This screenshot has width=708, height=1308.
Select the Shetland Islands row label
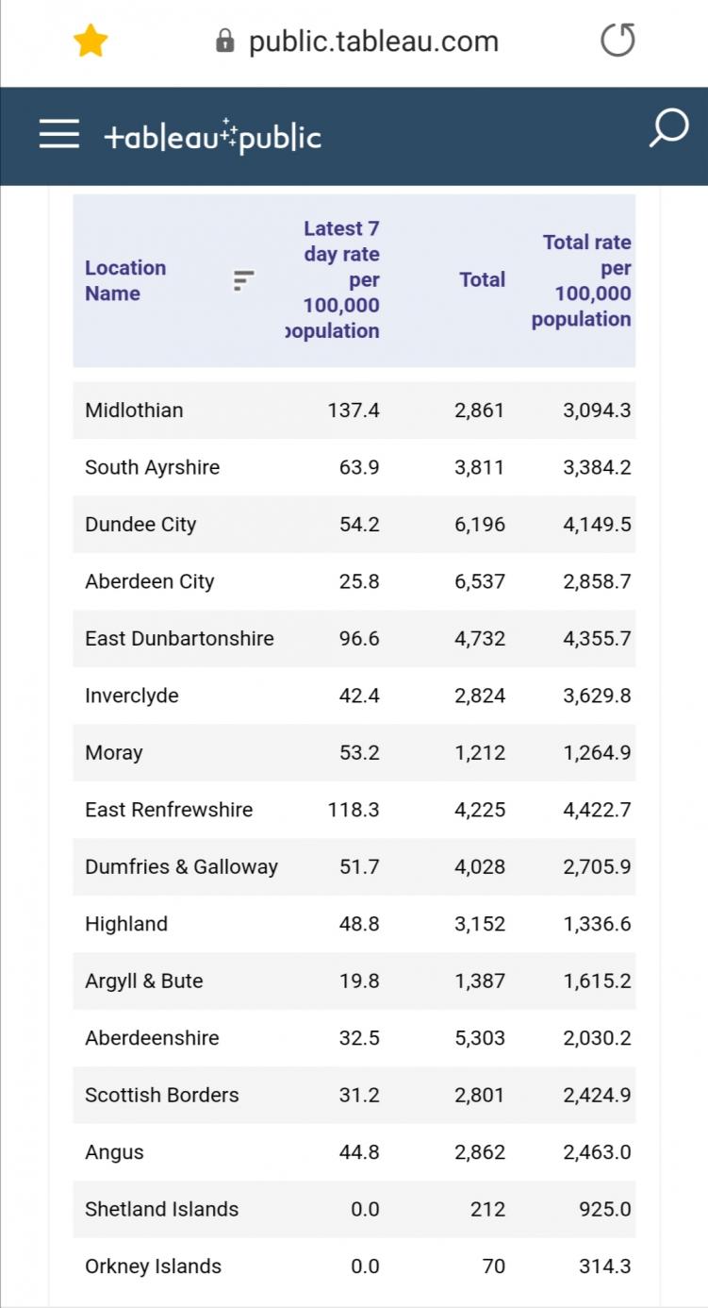[161, 1209]
